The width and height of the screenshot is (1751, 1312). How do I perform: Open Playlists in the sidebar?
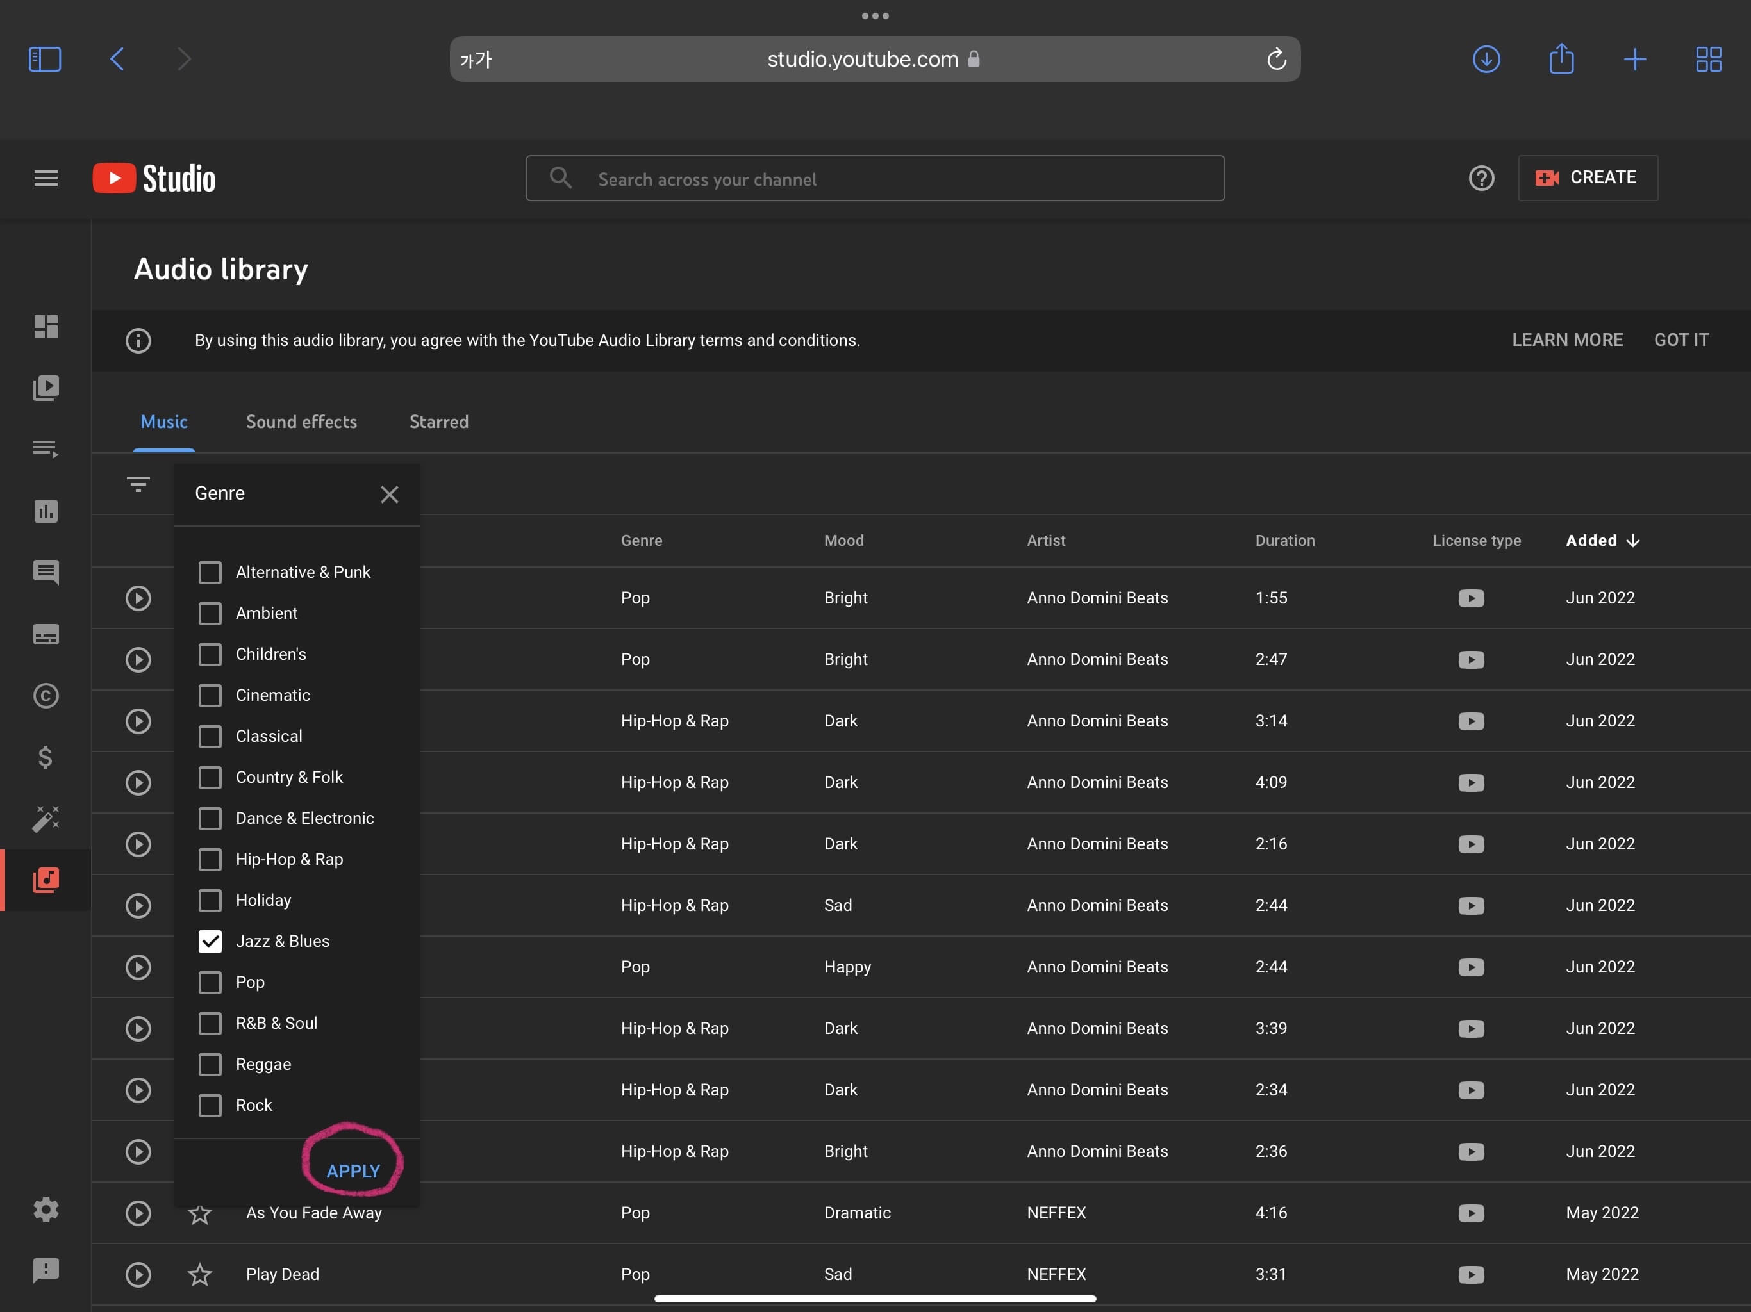click(46, 448)
